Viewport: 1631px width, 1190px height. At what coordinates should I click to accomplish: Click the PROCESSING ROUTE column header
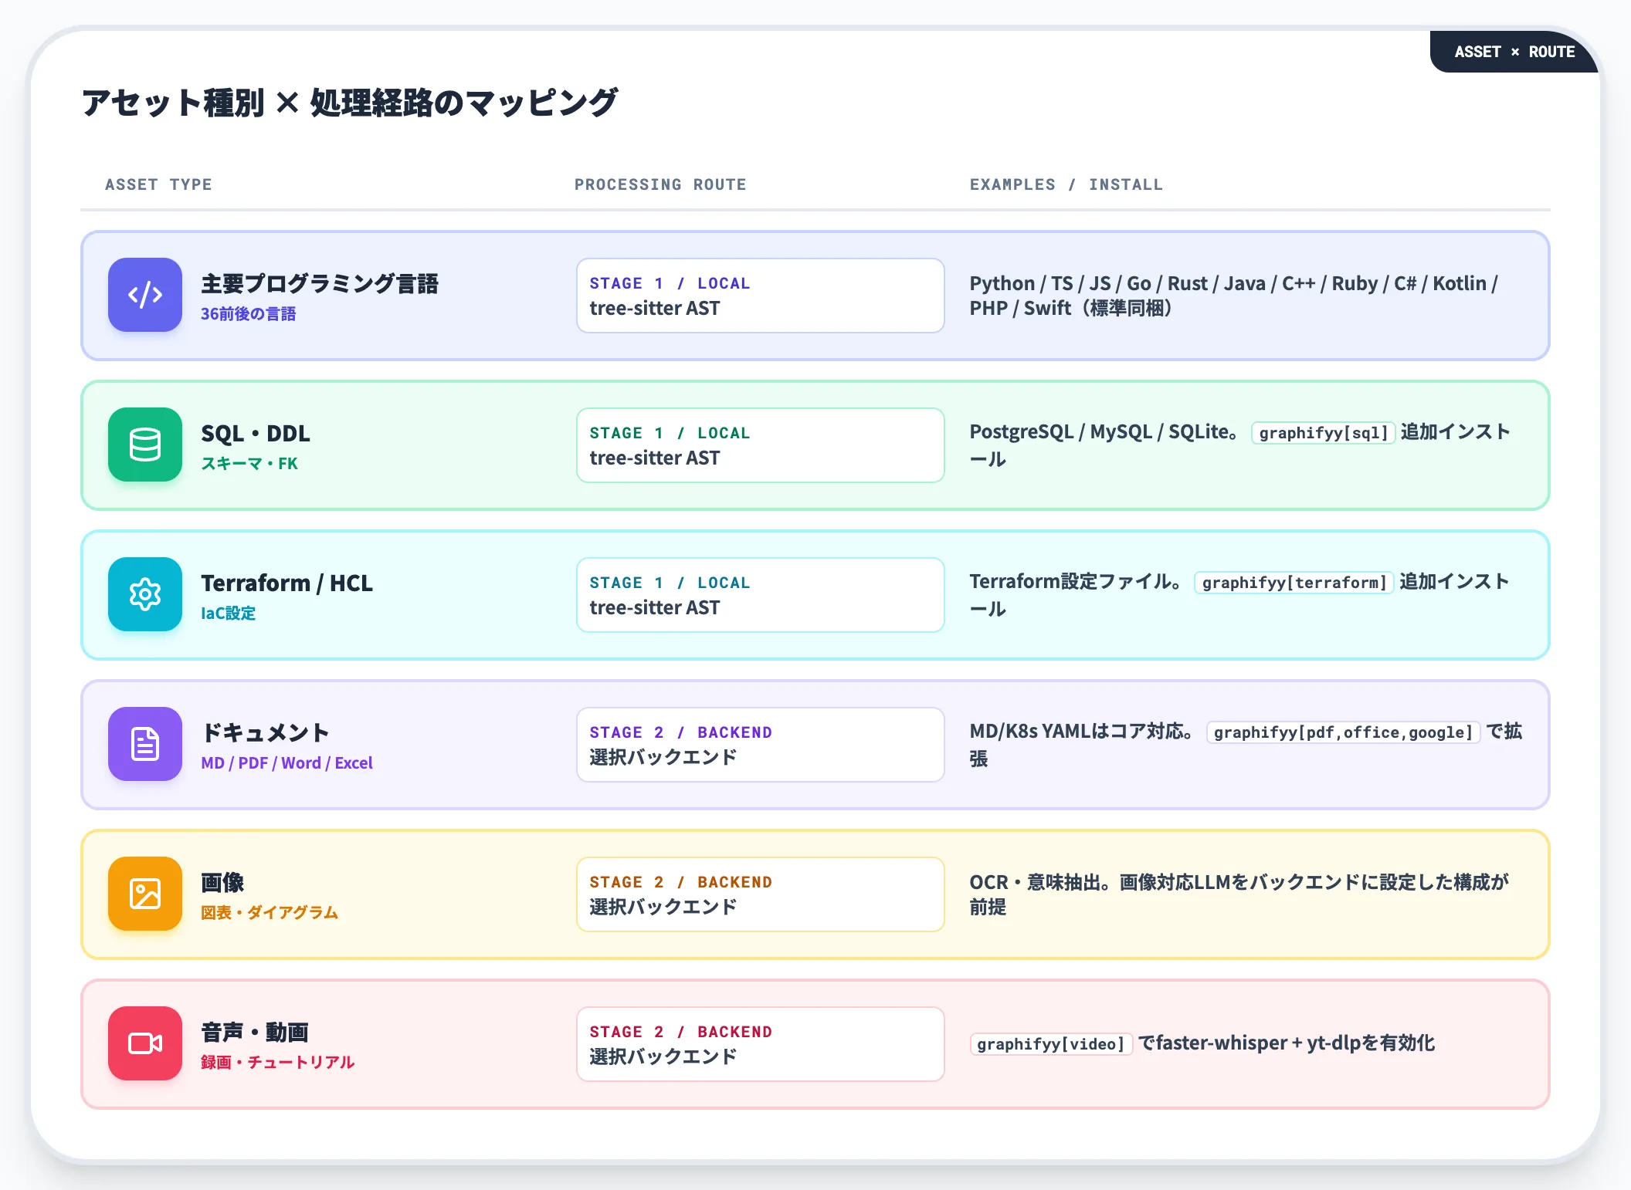660,184
